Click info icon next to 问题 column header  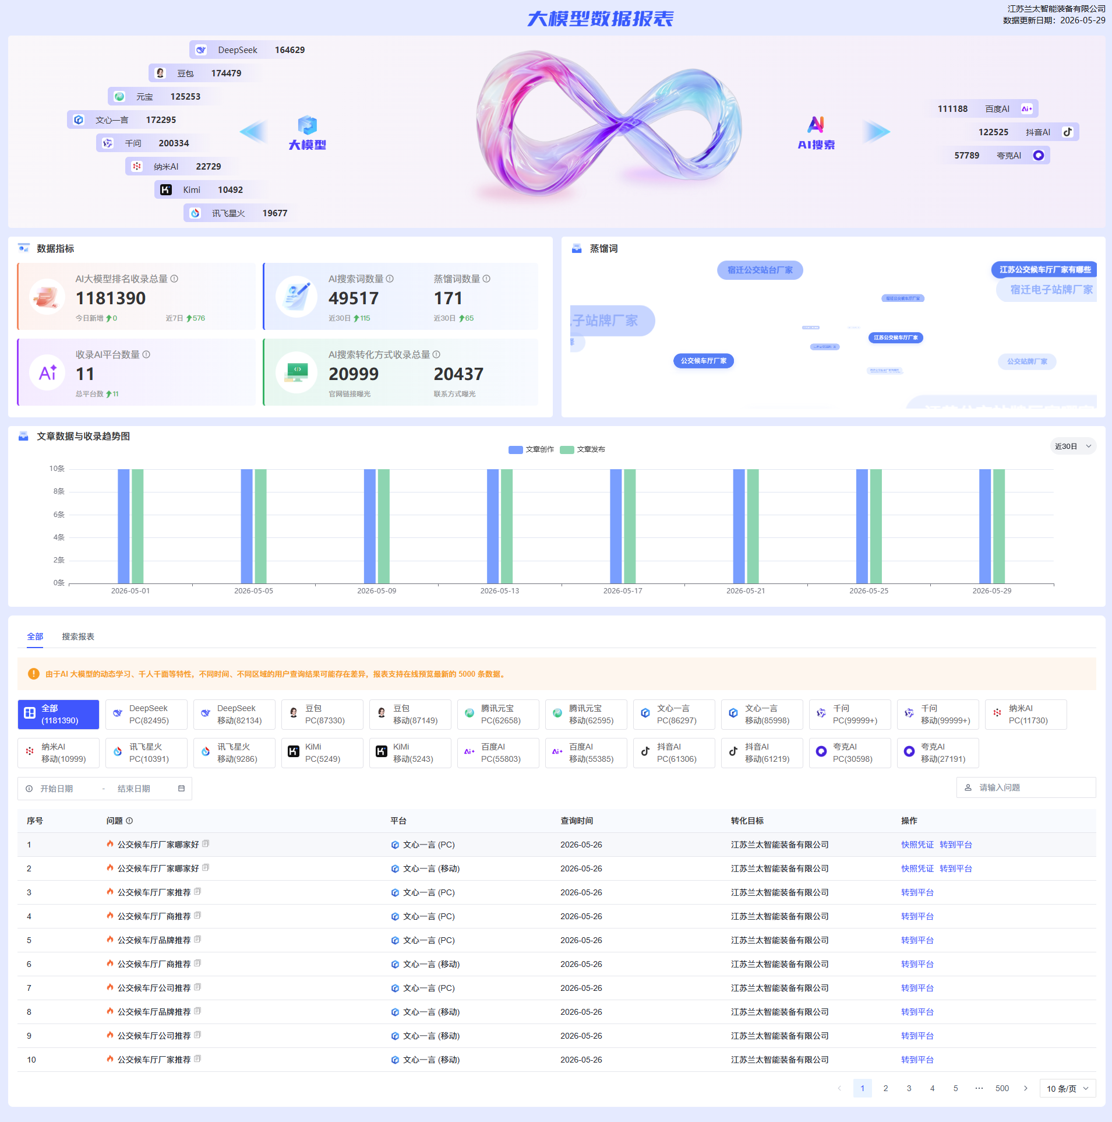[x=129, y=821]
